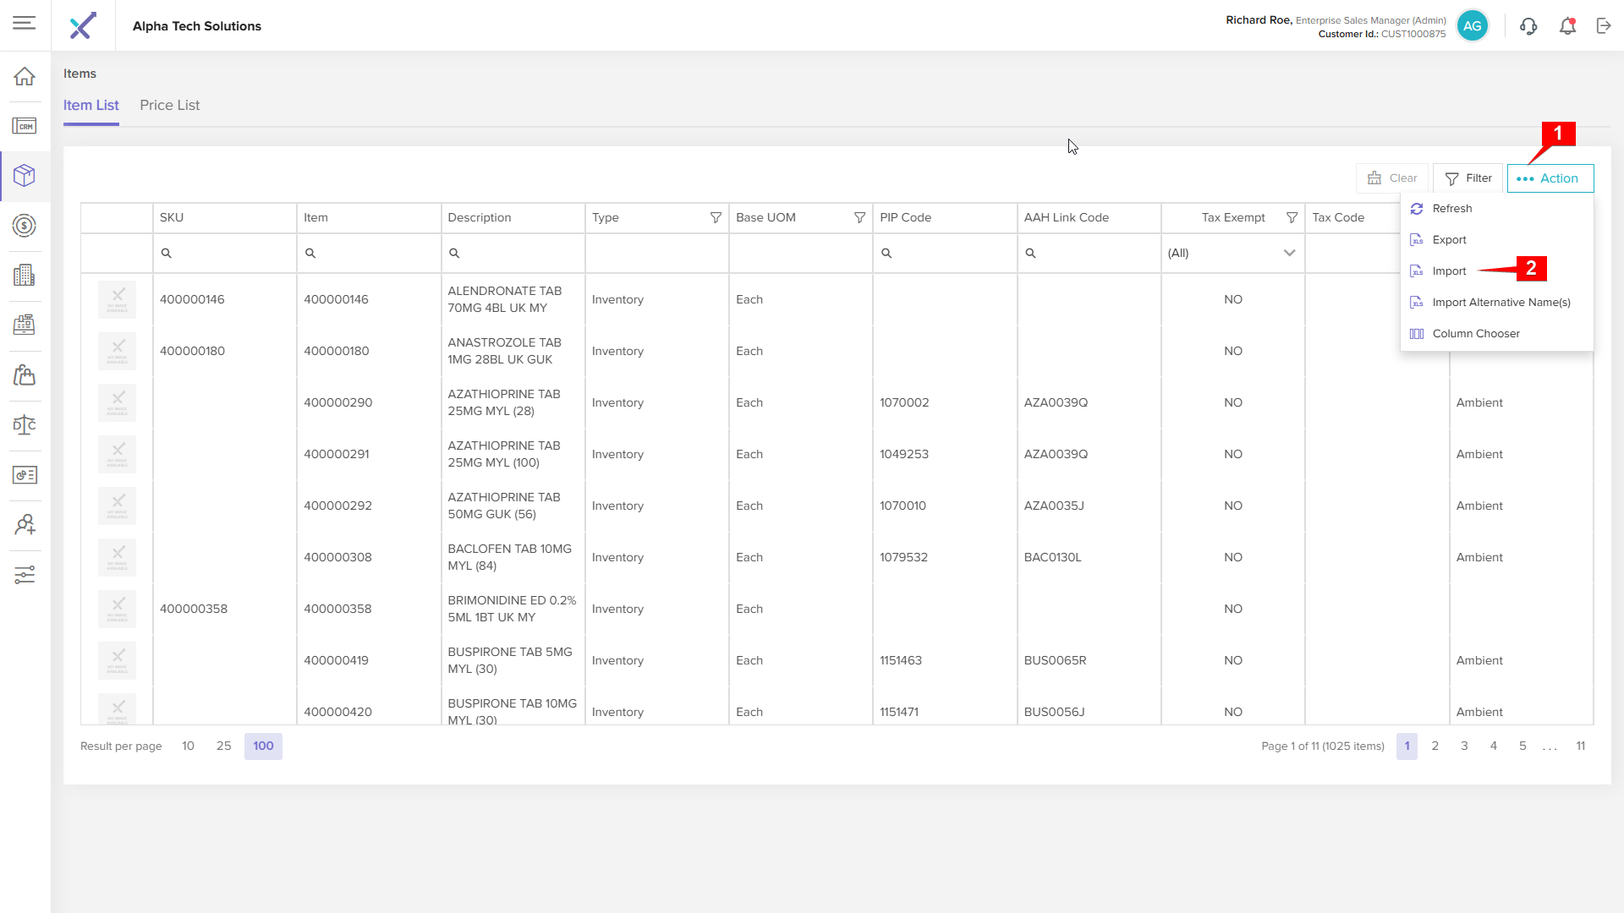
Task: Open the hamburger menu icon
Action: pos(25,23)
